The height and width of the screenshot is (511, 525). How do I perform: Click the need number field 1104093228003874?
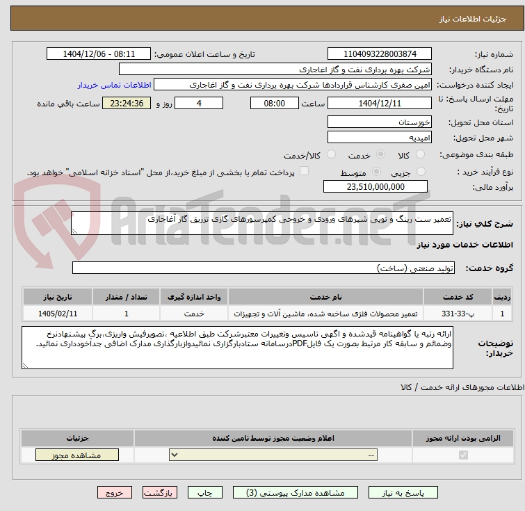pyautogui.click(x=380, y=54)
